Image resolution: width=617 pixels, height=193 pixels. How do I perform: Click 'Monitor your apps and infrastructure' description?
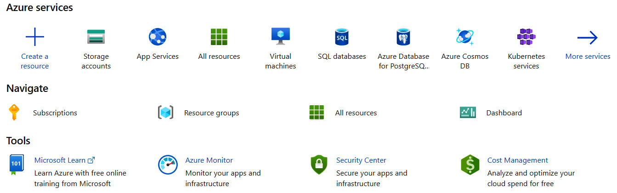pos(223,178)
